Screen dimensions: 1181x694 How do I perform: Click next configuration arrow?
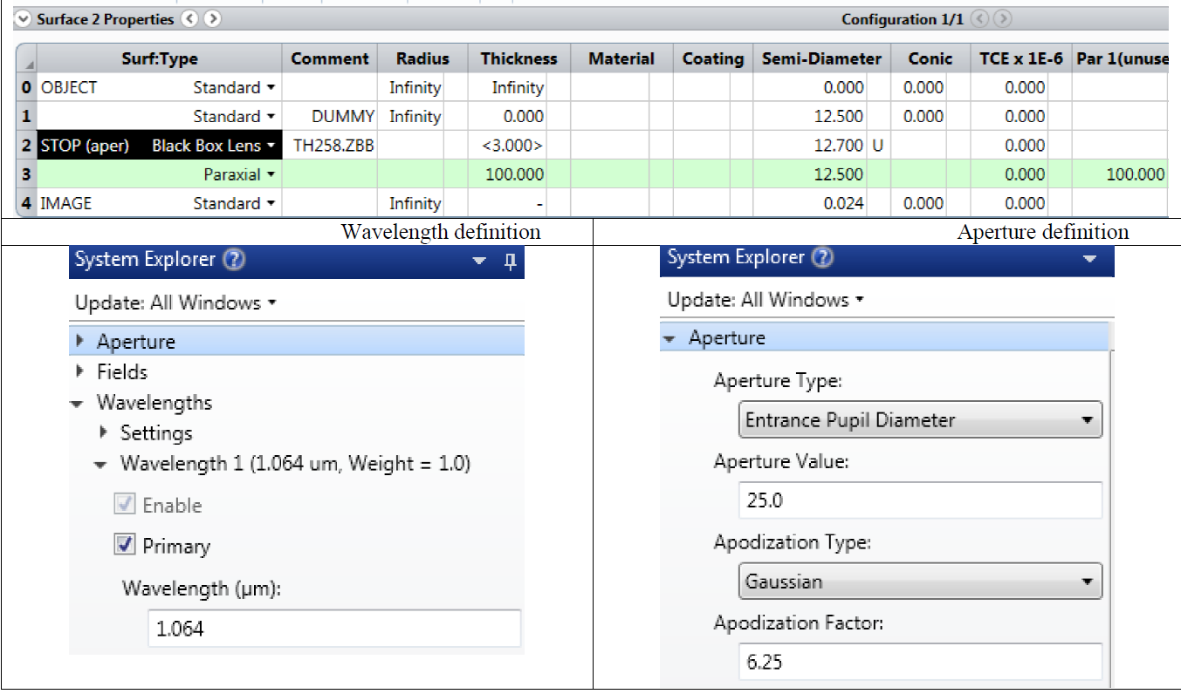point(1003,19)
